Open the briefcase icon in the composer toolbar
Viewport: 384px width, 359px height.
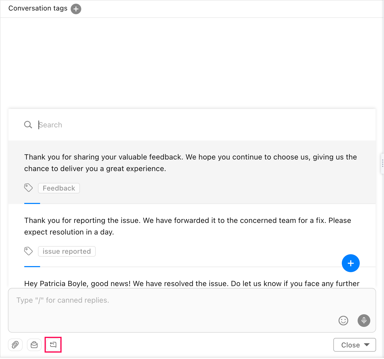[34, 345]
